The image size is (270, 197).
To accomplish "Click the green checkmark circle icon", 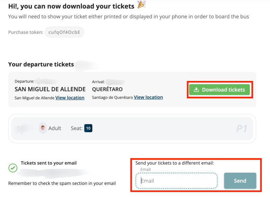I will (x=13, y=168).
